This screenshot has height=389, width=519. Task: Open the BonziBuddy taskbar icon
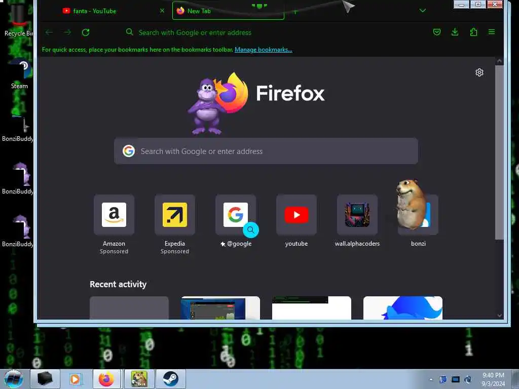coord(139,379)
